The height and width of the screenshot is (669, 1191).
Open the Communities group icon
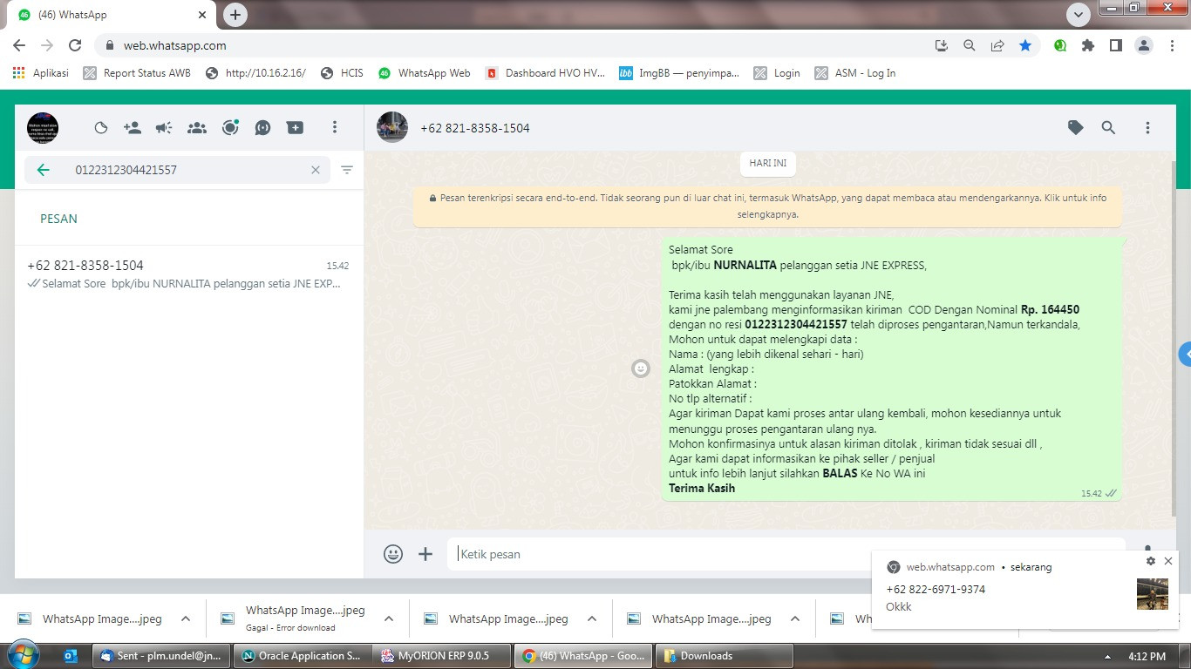[197, 128]
